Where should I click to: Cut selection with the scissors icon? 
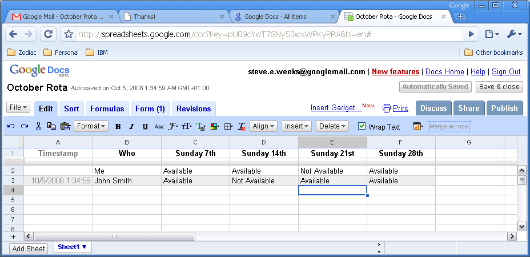point(38,126)
